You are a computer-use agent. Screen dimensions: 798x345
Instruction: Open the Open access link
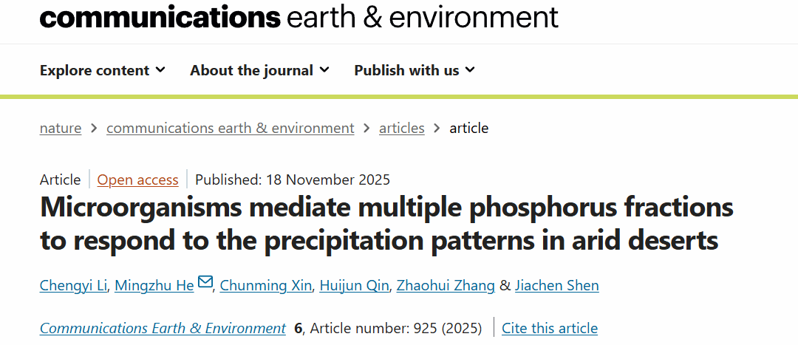coord(137,180)
